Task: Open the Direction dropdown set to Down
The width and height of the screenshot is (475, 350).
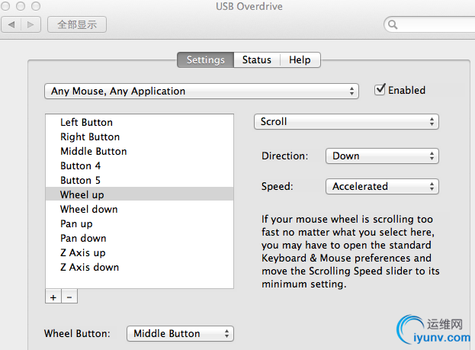Action: click(382, 156)
